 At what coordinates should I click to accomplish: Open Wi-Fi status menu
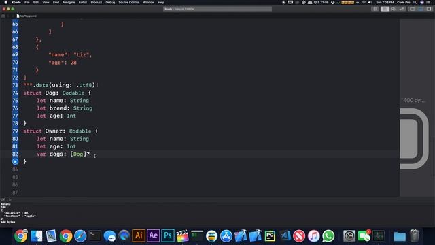coord(364,2)
